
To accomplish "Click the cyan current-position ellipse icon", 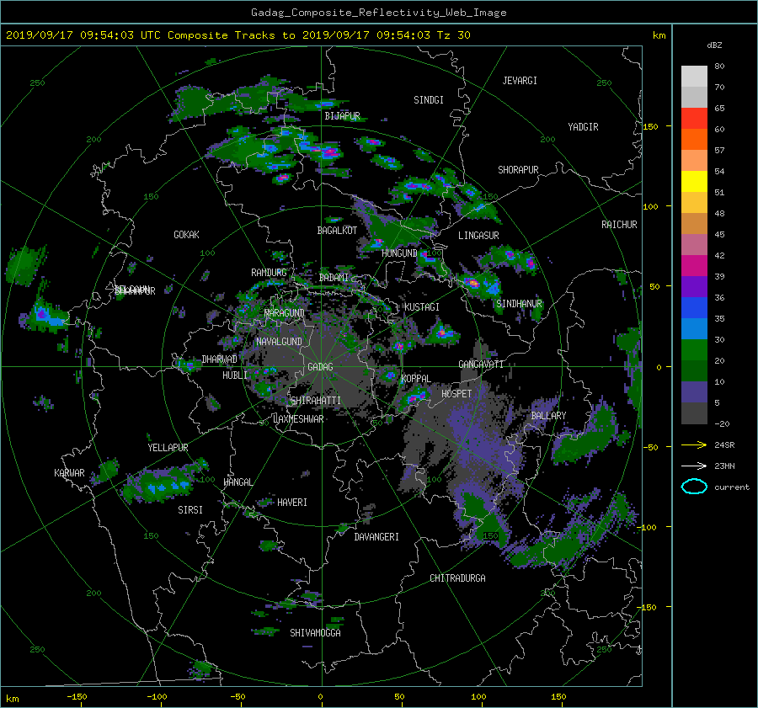I will pos(694,487).
